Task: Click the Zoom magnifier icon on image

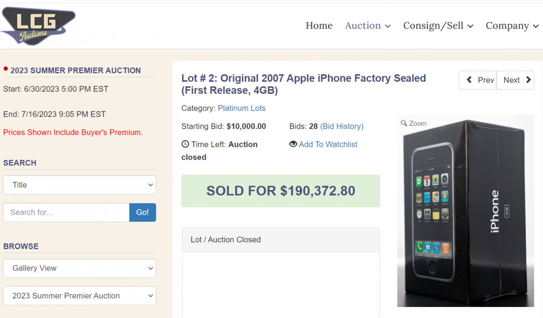Action: [404, 123]
